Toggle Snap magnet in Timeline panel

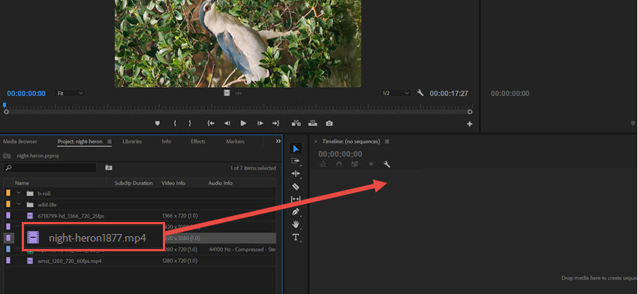click(339, 164)
